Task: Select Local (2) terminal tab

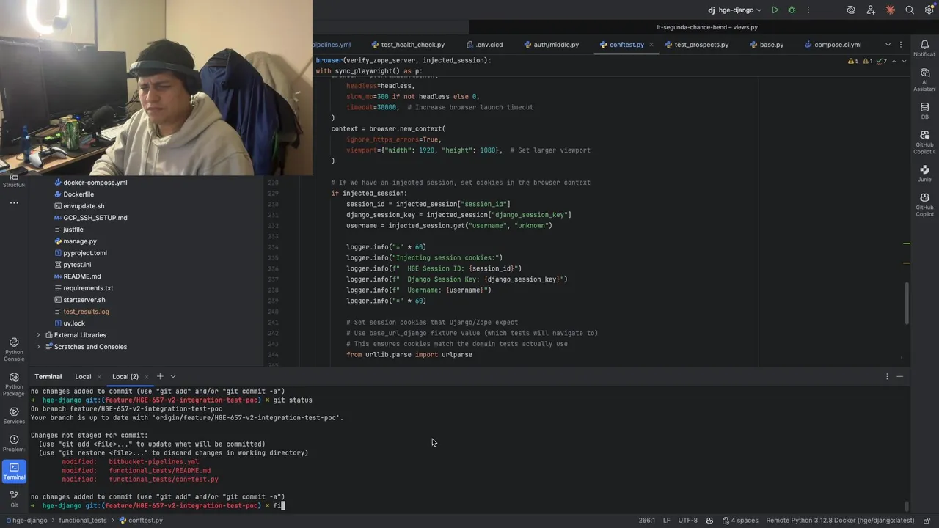Action: tap(125, 376)
